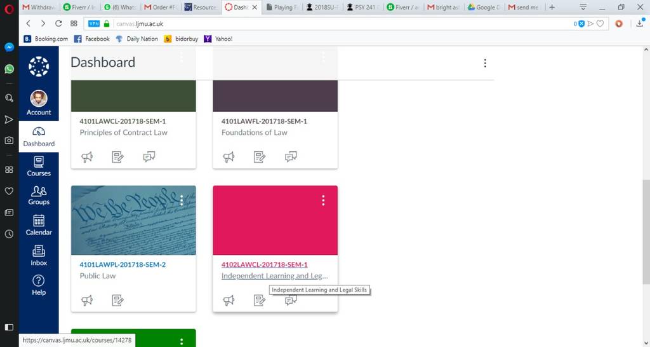650x347 pixels.
Task: Open Calendar in Canvas sidebar
Action: [39, 226]
